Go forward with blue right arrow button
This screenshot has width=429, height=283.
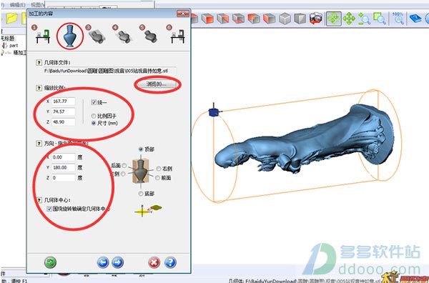[x=118, y=262]
